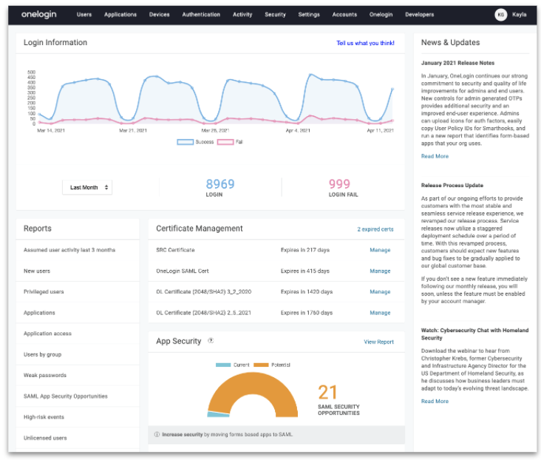Click the info icon next to Increase security
The width and height of the screenshot is (541, 460).
pos(157,434)
